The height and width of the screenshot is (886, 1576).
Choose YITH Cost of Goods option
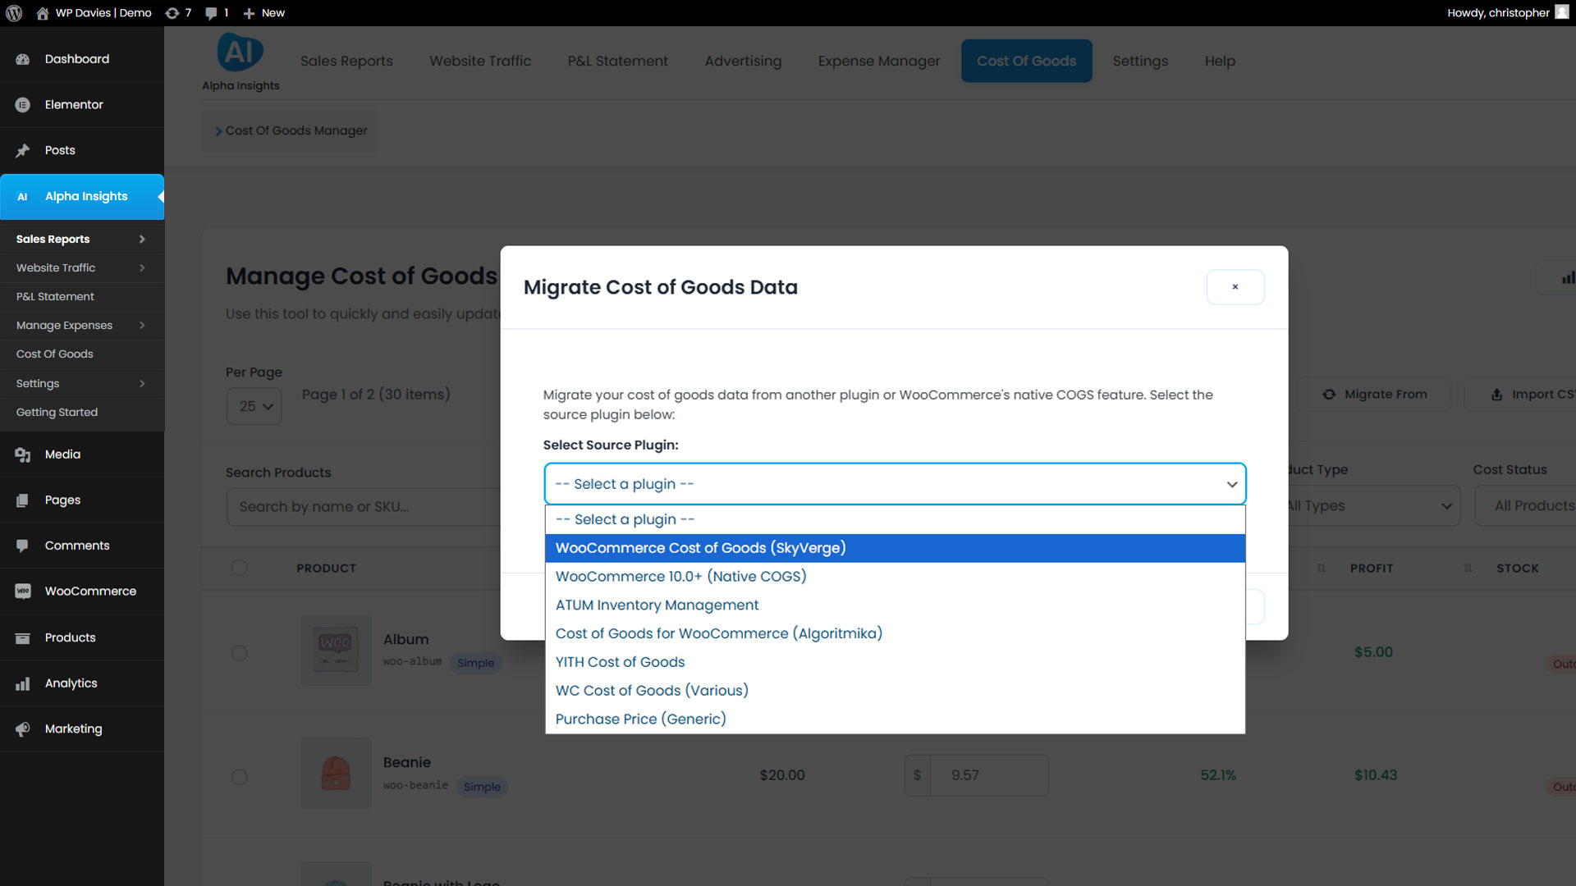[620, 662]
